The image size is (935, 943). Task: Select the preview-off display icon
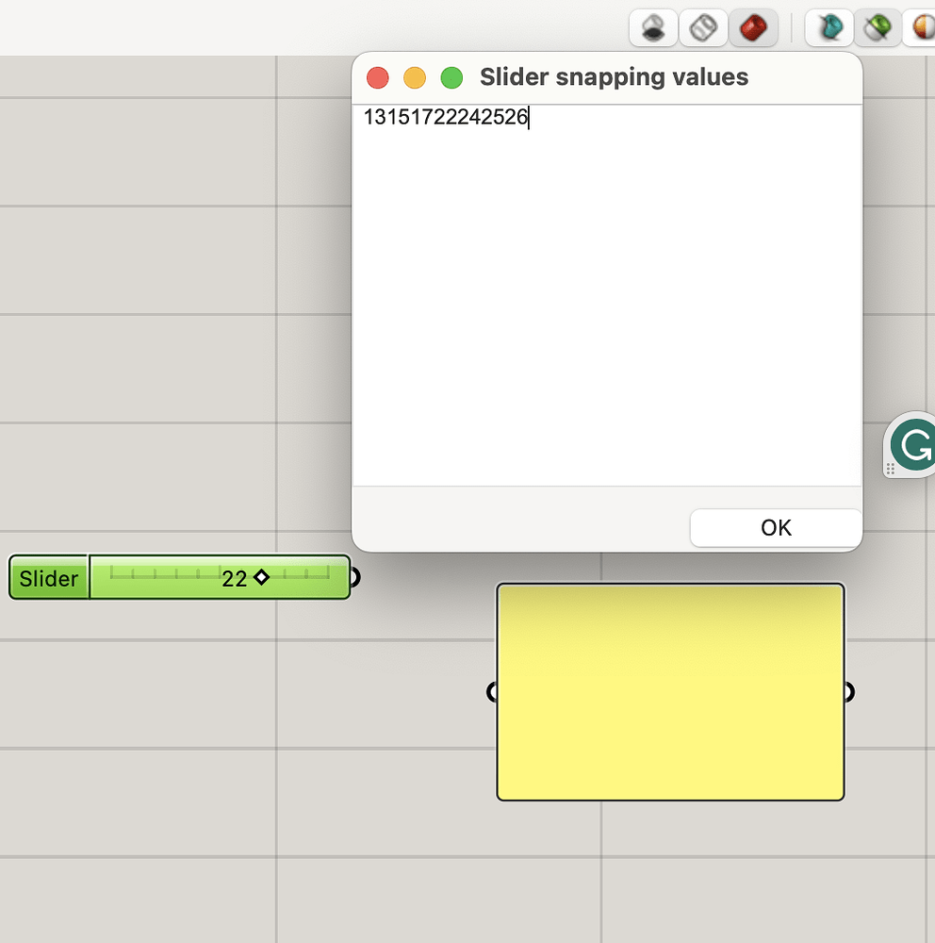(x=652, y=27)
